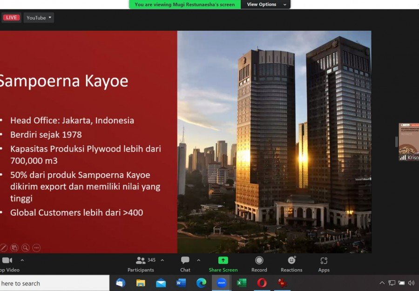The height and width of the screenshot is (291, 419).
Task: Click the text "50% dari produk Sampoerna Kayoe"
Action: click(x=80, y=175)
